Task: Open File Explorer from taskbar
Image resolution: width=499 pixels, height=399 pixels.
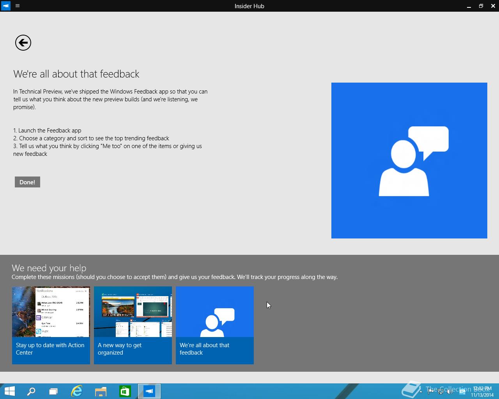Action: pyautogui.click(x=101, y=391)
